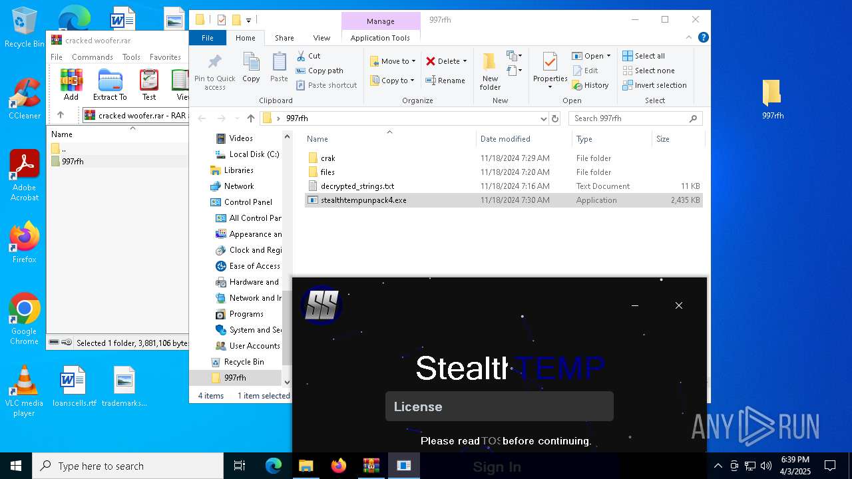Screen dimensions: 852x479
Task: Open Move to dropdown
Action: [393, 61]
